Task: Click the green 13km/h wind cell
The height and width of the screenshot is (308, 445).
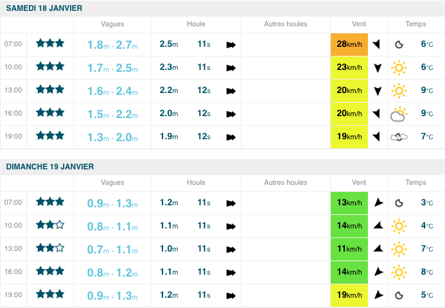Action: coord(349,203)
